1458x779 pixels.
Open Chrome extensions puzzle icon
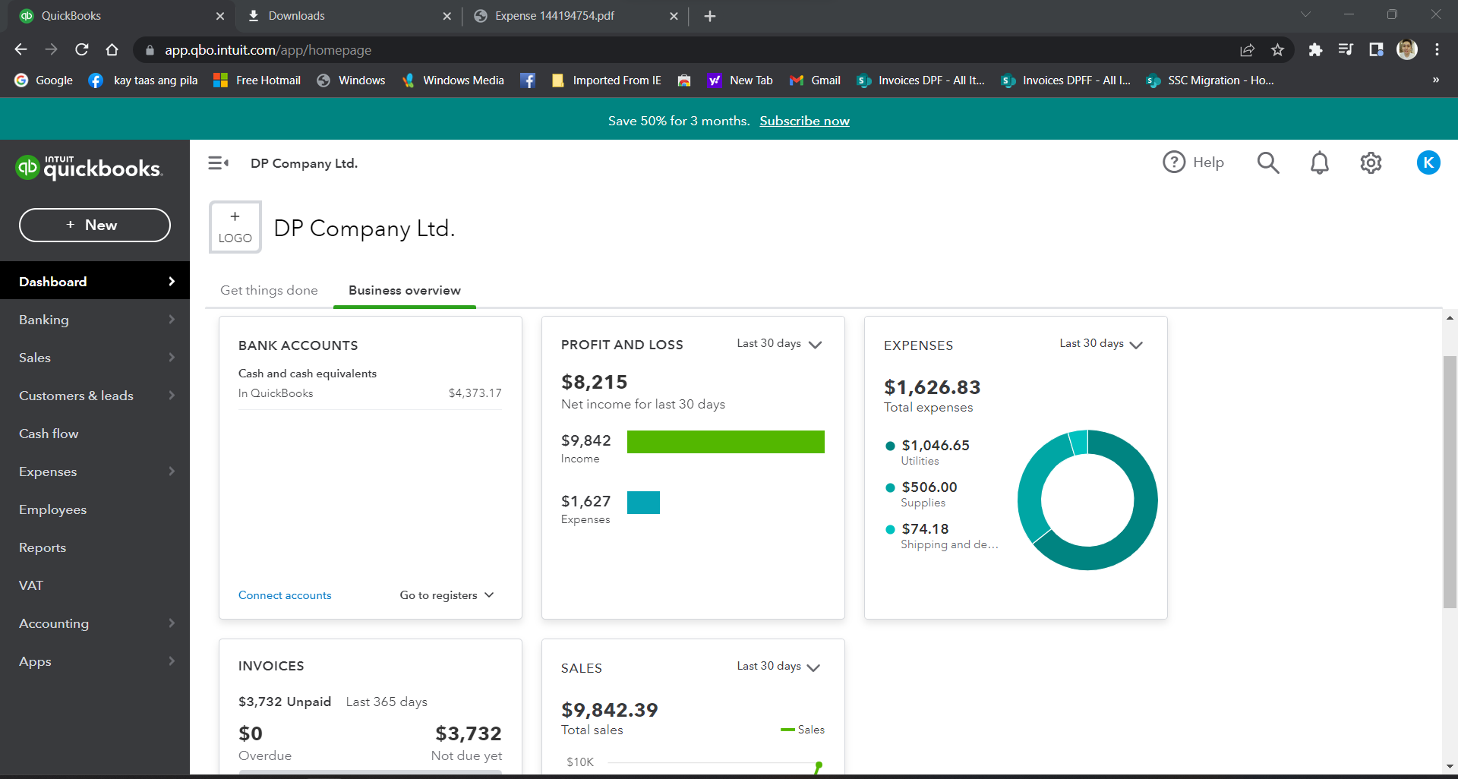[x=1315, y=50]
